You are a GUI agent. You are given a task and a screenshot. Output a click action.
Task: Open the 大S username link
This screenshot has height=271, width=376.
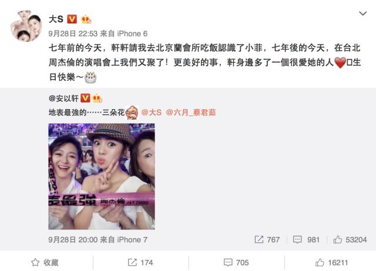tap(56, 19)
